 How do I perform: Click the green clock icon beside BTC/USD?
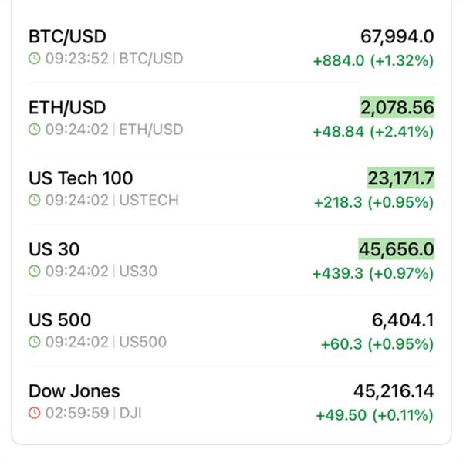[34, 58]
